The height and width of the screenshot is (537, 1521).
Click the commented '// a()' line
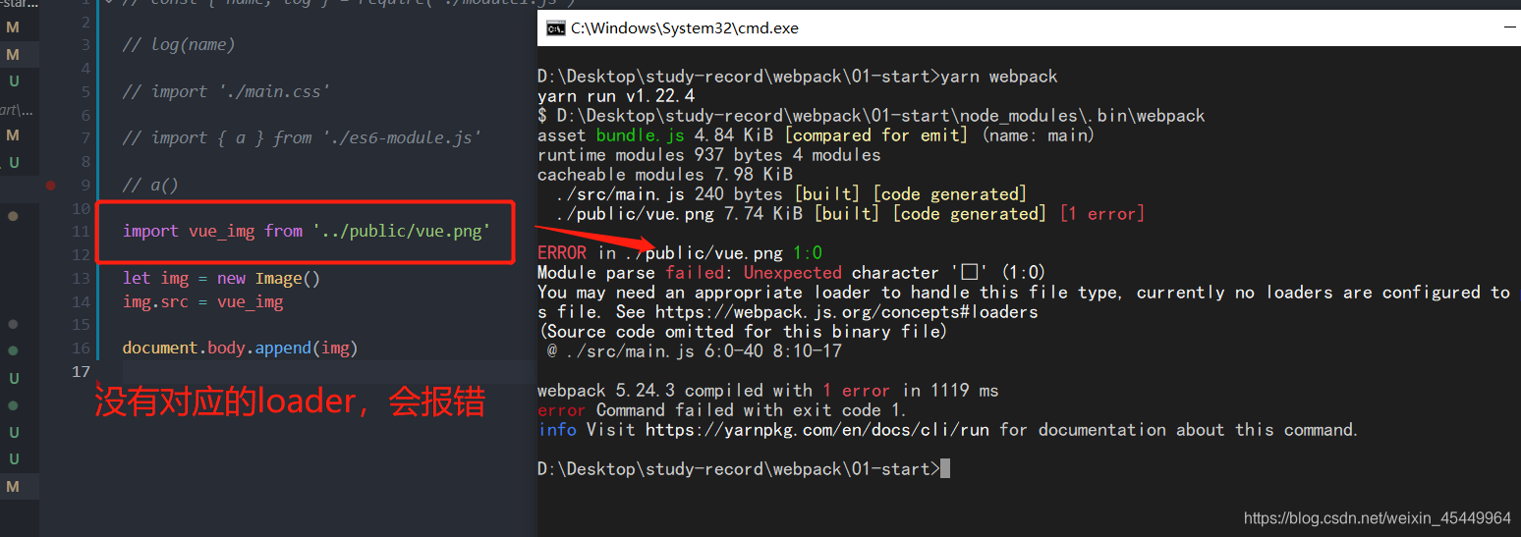coord(150,185)
